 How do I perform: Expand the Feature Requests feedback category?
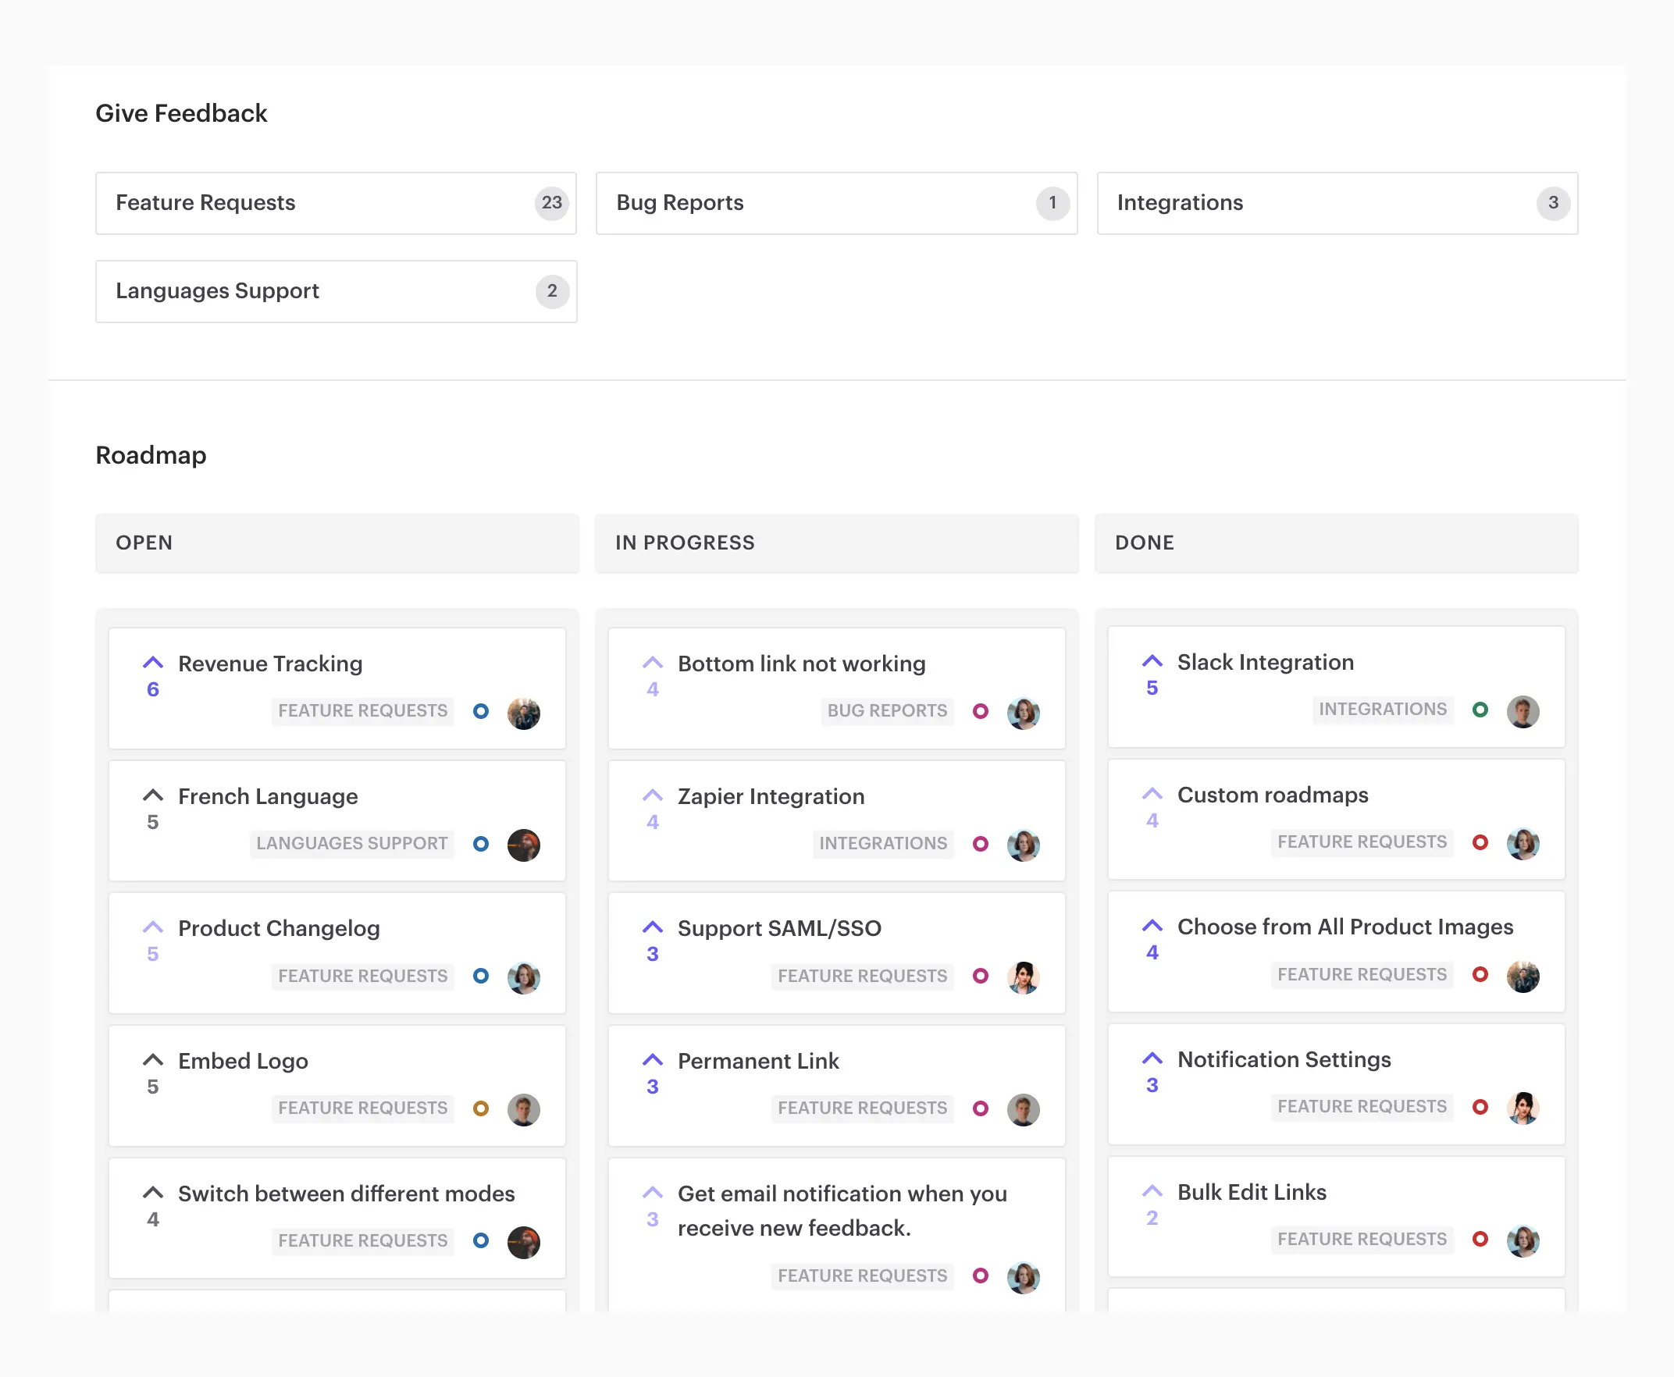pyautogui.click(x=337, y=203)
